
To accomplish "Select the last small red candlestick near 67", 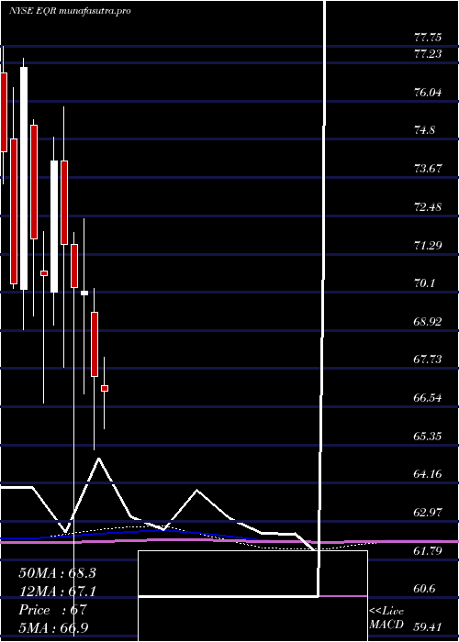I will click(x=105, y=388).
